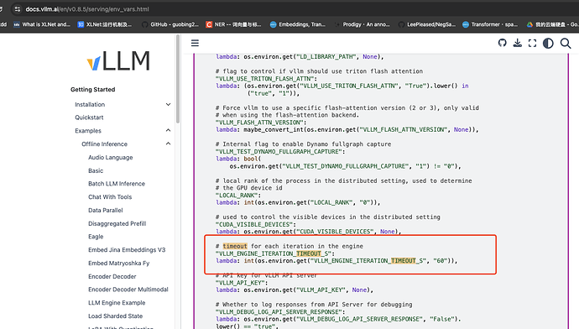Click the browser address bar URL
Screen dimensions: 579x329
point(87,9)
